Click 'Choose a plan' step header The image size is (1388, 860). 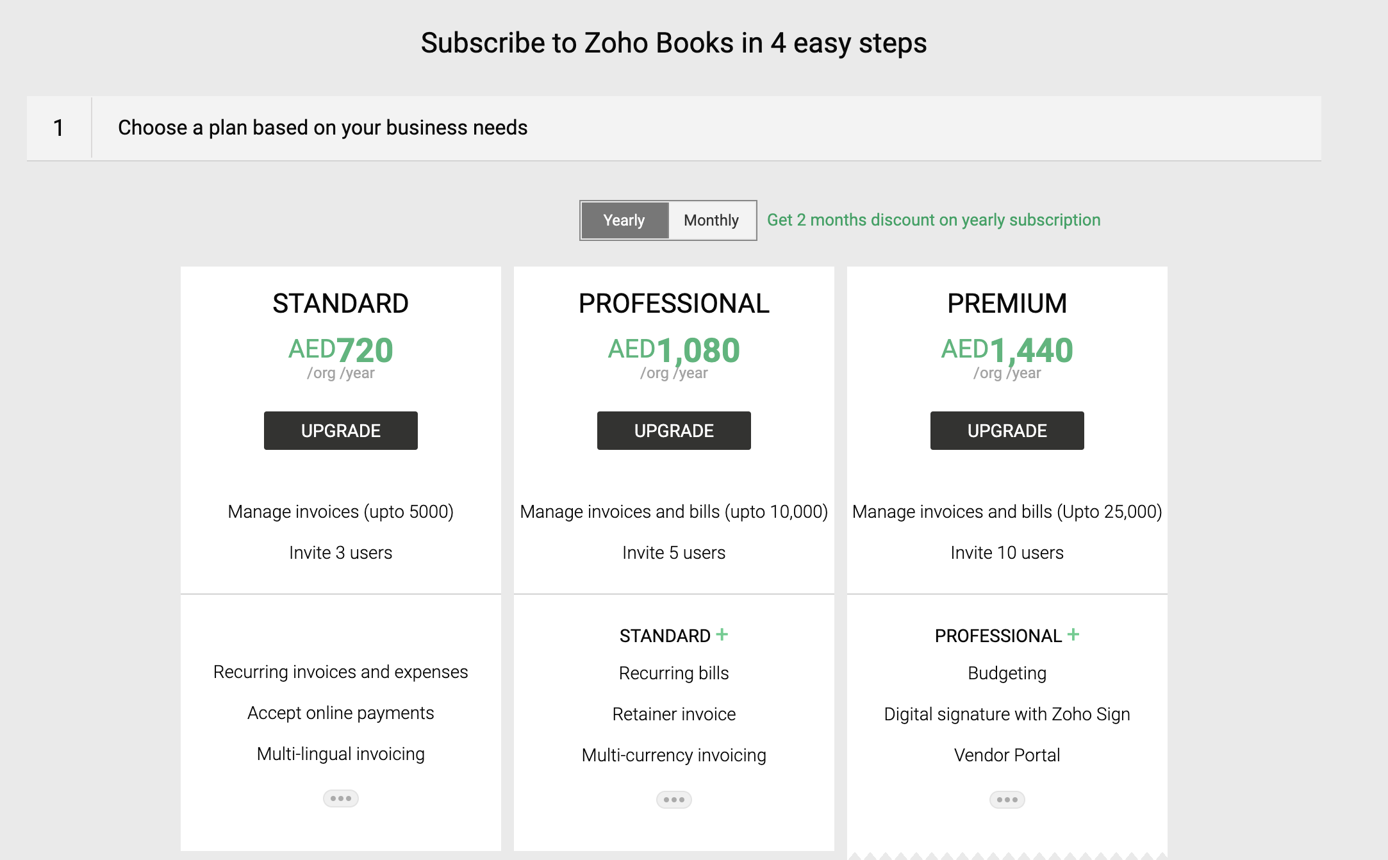click(x=322, y=128)
